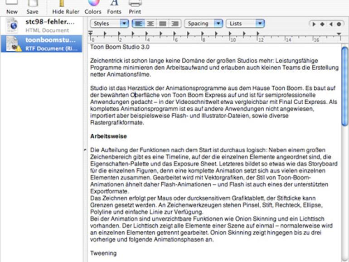Click the right margin marker on ruler
The height and width of the screenshot is (262, 349).
click(339, 34)
